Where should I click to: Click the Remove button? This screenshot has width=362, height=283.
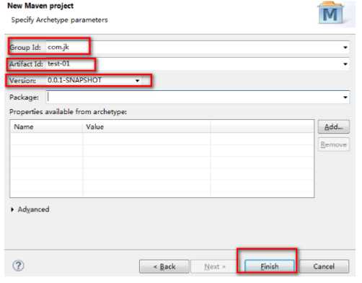point(333,144)
